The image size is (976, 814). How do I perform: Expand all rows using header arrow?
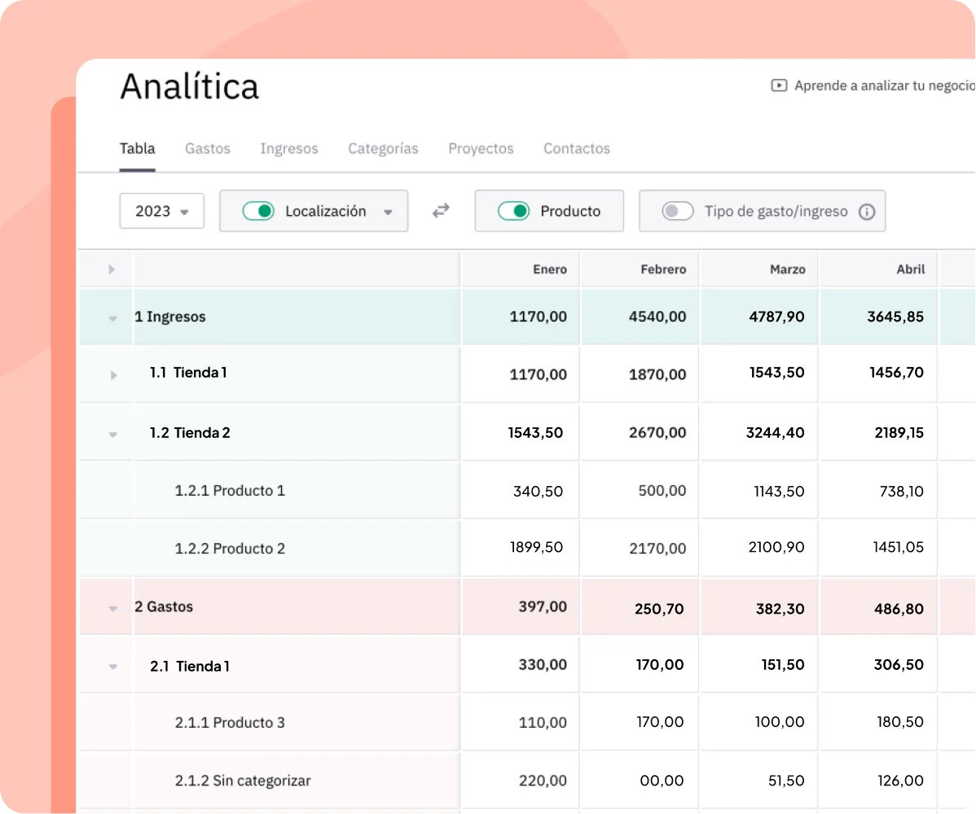coord(112,269)
